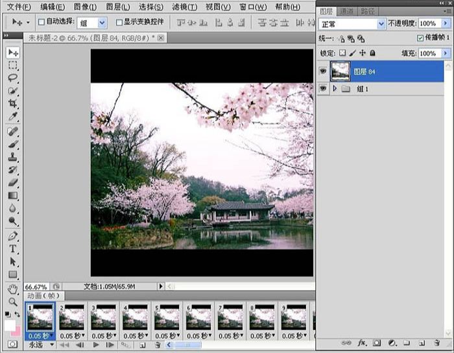The height and width of the screenshot is (353, 454).
Task: Switch to the 路径 tab
Action: [x=368, y=12]
